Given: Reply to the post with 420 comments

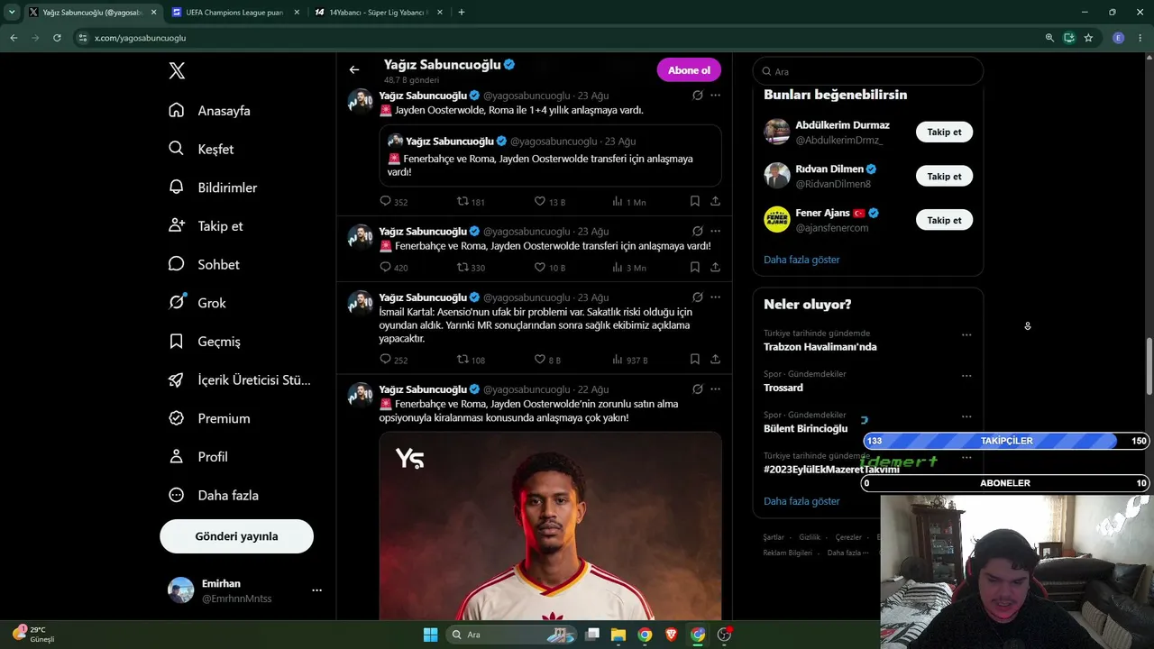Looking at the screenshot, I should coord(393,268).
